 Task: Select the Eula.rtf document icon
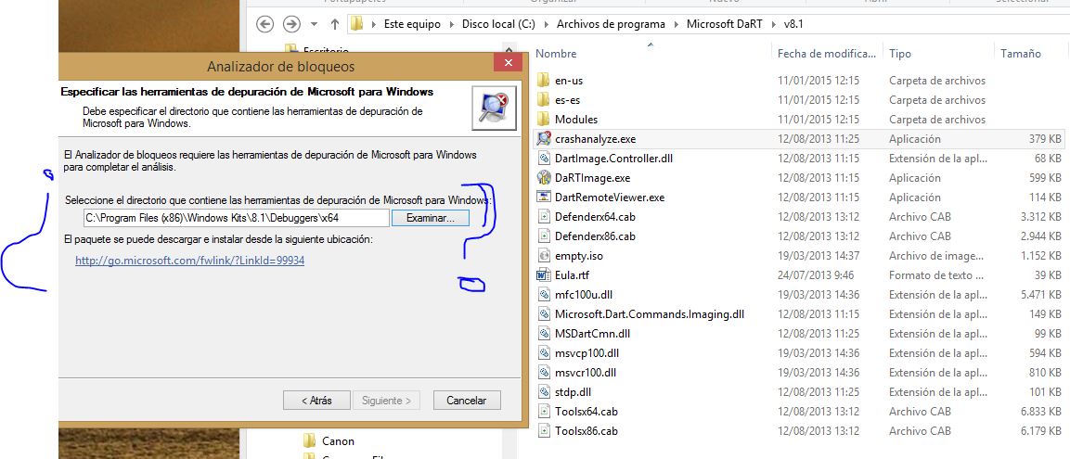544,275
